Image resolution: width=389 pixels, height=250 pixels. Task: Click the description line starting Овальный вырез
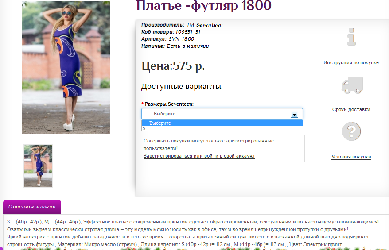(178, 229)
